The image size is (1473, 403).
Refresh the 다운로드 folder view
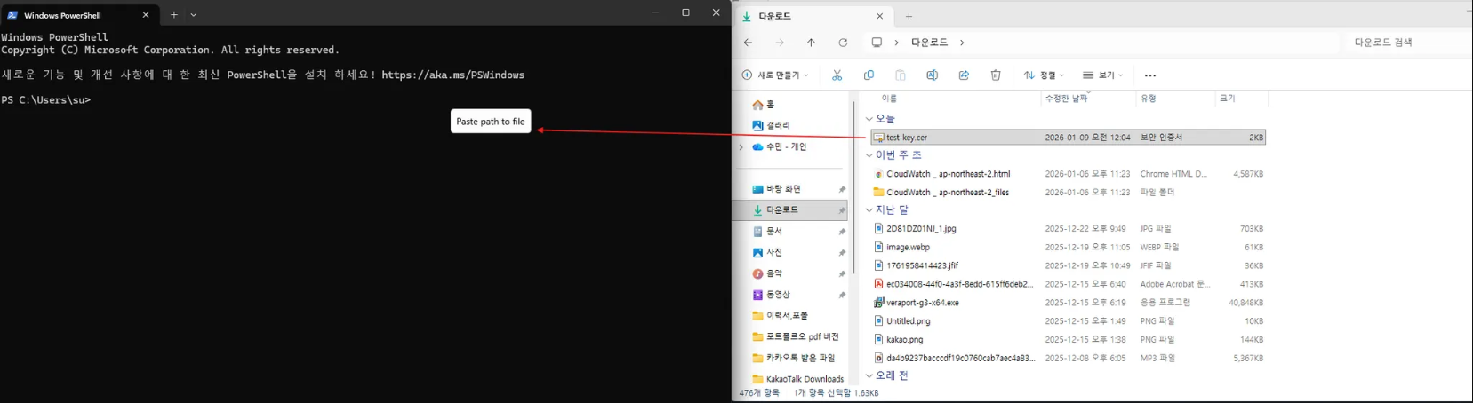click(843, 43)
